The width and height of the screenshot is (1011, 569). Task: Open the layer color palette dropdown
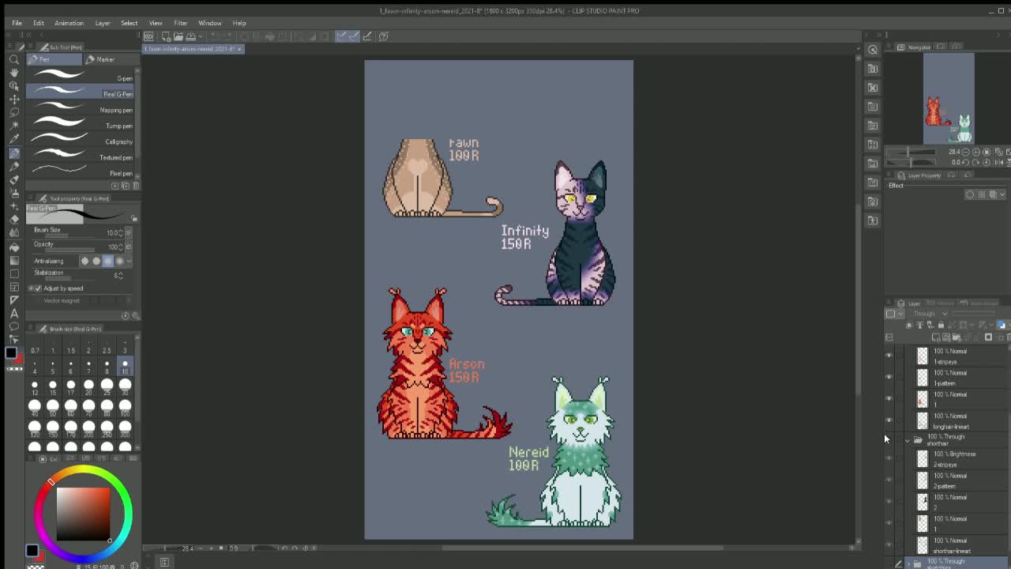click(900, 314)
